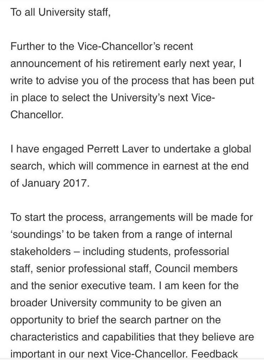This screenshot has height=360, width=264.
Task: Click on the text 'January 2017'
Action: click(54, 183)
